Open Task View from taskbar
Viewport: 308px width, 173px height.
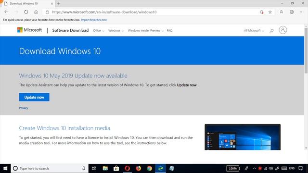(x=94, y=168)
